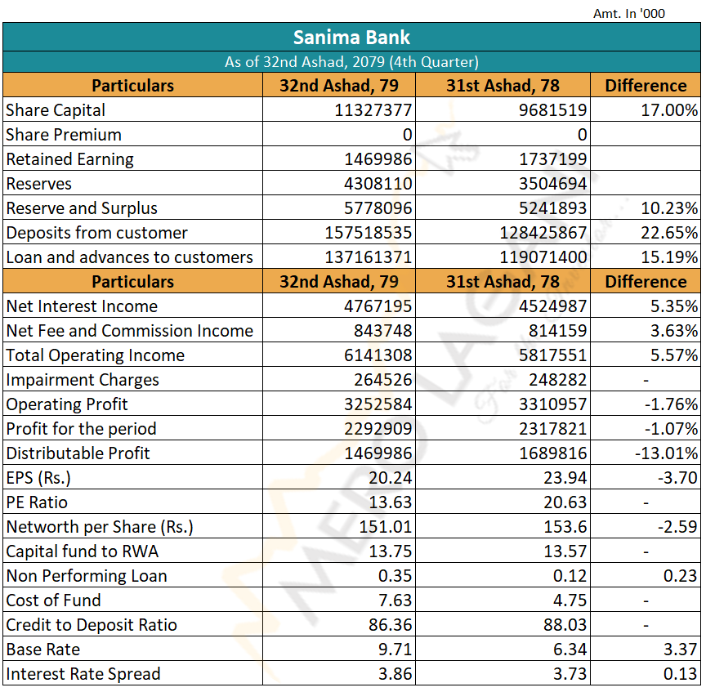The image size is (706, 692).
Task: Click the 'Interest Rate Spread' label
Action: coord(83,675)
